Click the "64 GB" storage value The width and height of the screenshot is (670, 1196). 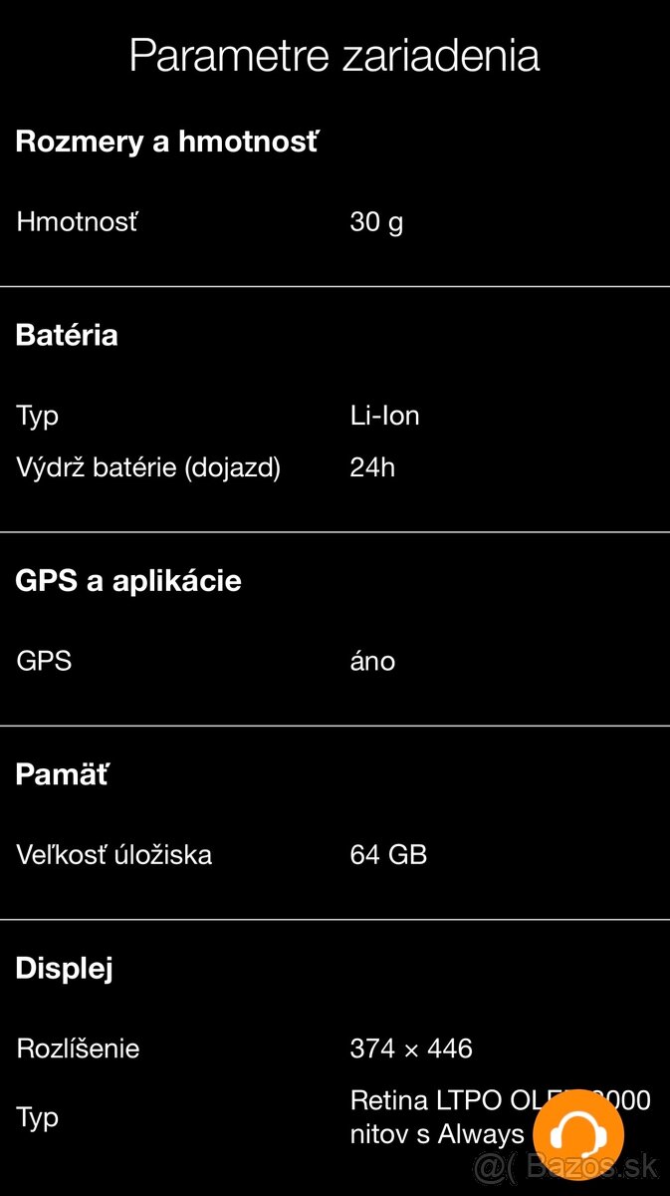click(388, 854)
